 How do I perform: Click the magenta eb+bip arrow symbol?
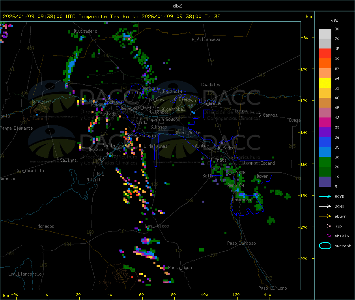325,236
